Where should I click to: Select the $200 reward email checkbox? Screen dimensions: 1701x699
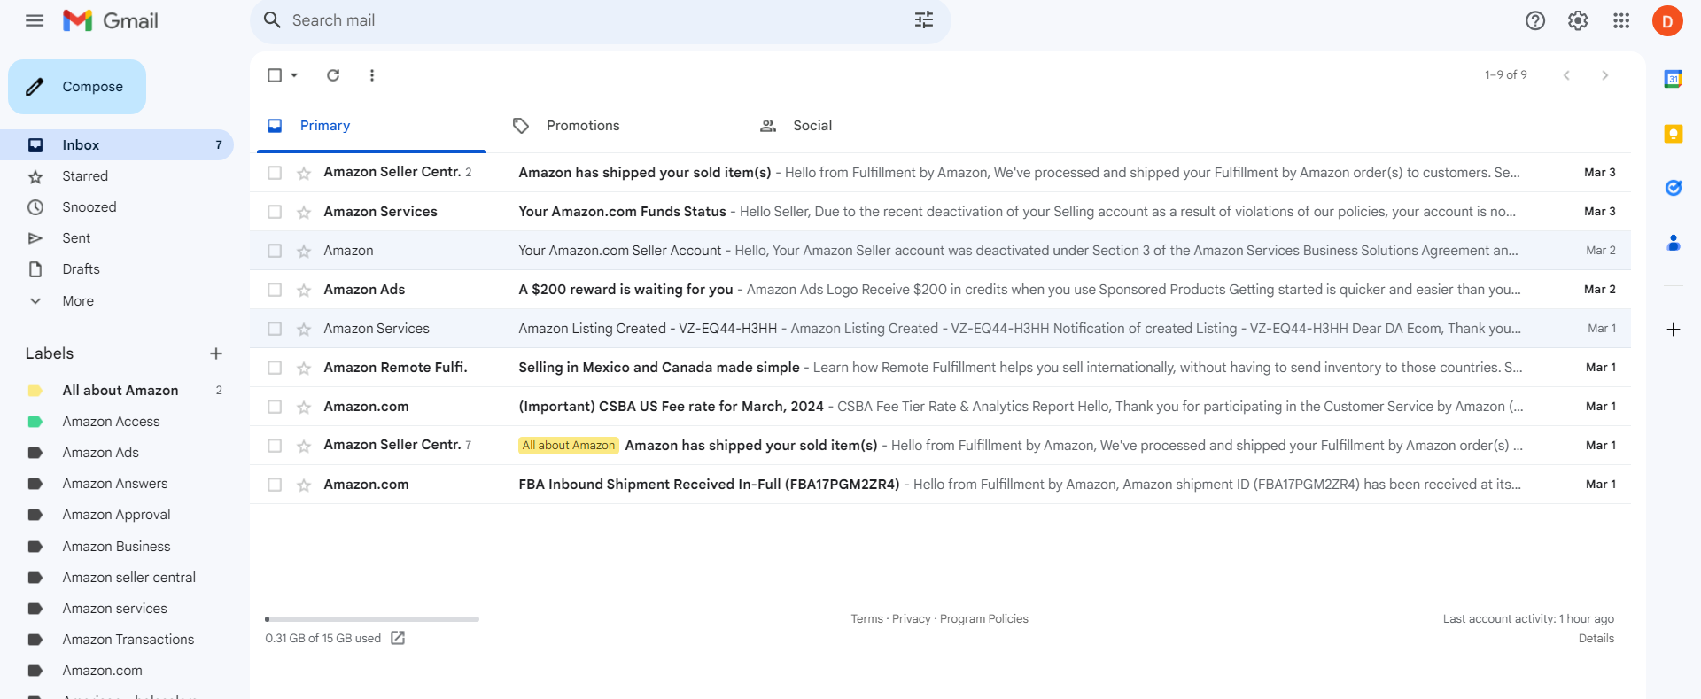coord(275,290)
